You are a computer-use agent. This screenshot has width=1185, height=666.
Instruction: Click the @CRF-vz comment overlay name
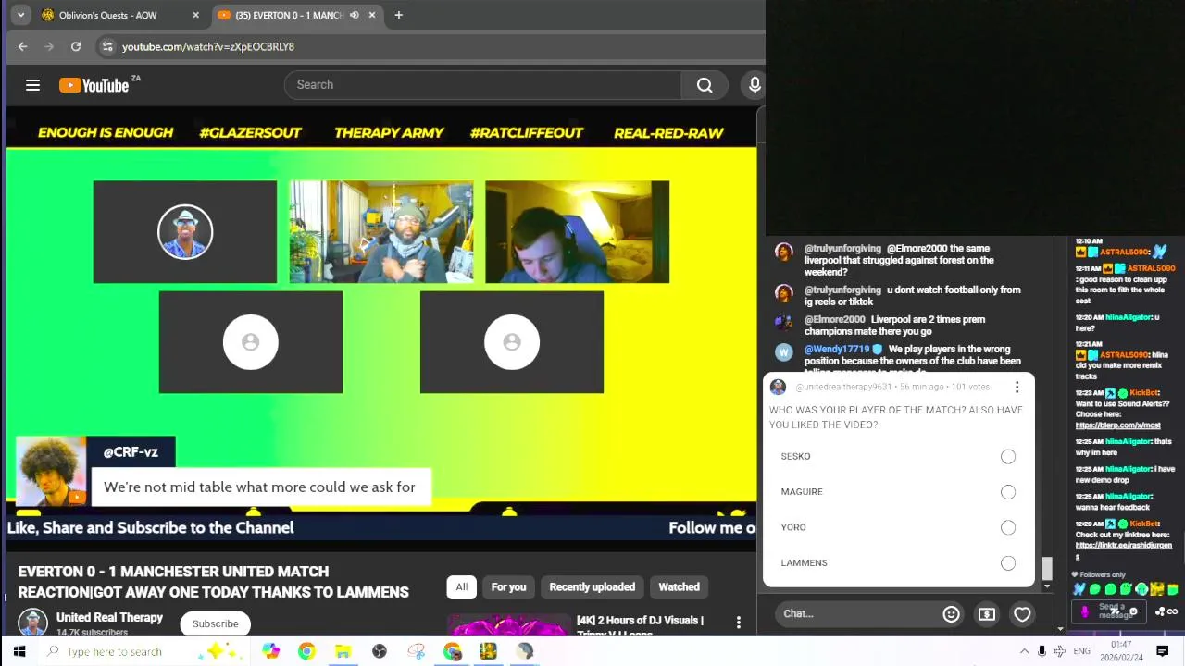[x=131, y=452]
